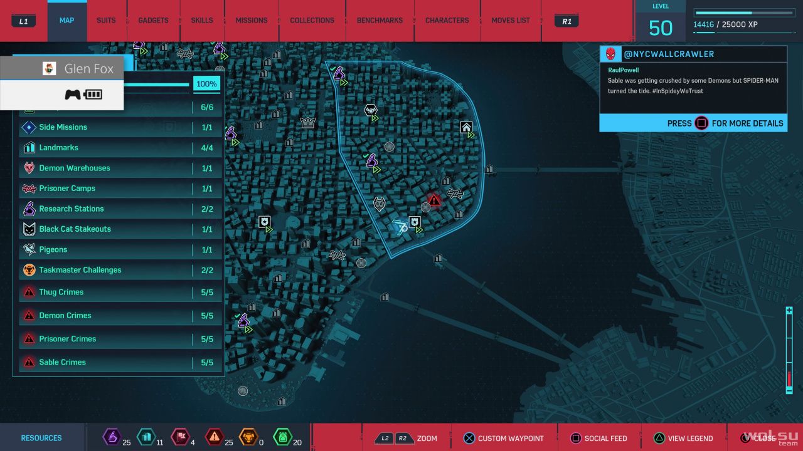Screen dimensions: 803x451
Task: Click the Prisoner Crimes warning icon
Action: (29, 339)
